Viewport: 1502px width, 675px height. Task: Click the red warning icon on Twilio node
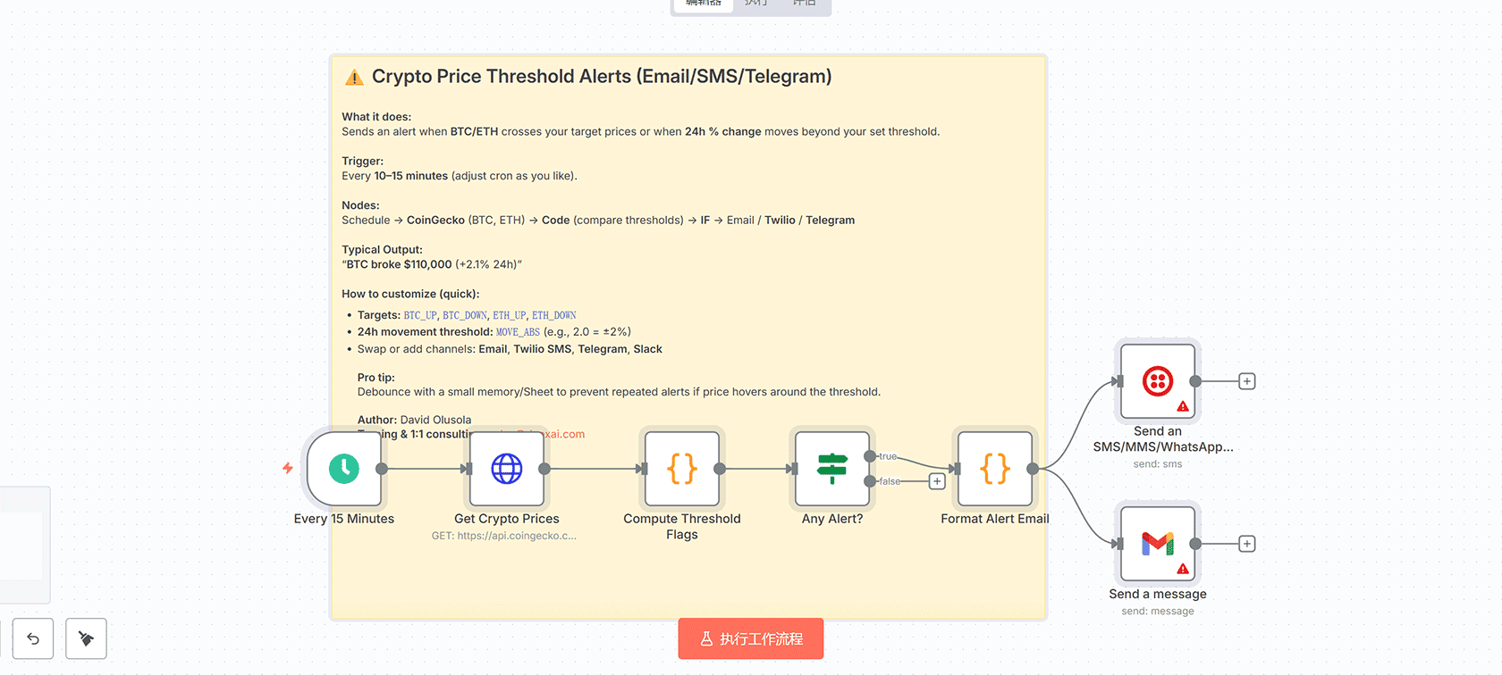point(1183,406)
